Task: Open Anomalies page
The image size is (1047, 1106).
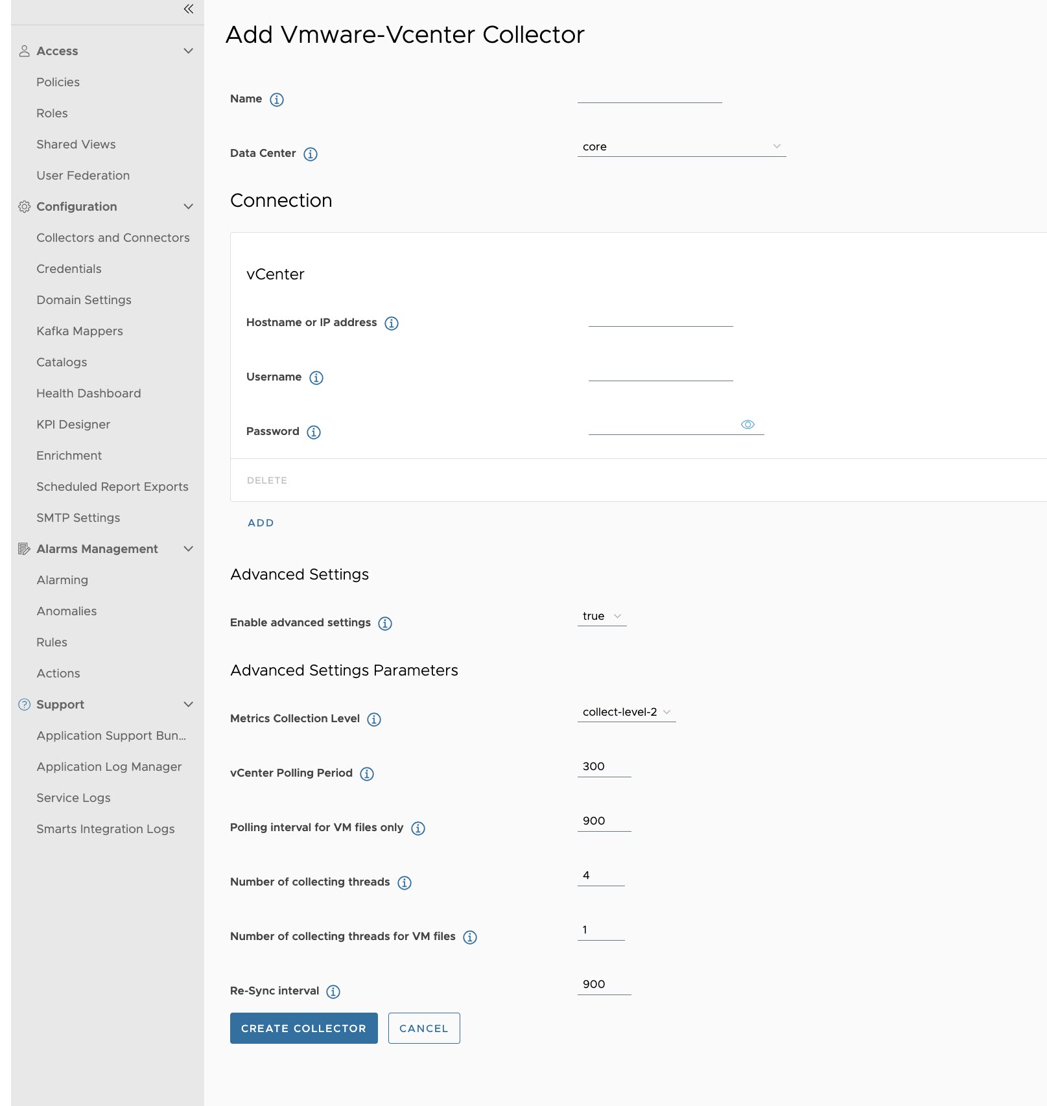Action: 67,611
